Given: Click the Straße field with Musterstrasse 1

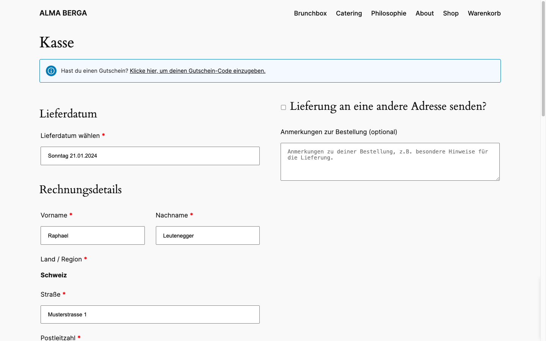Looking at the screenshot, I should tap(150, 314).
